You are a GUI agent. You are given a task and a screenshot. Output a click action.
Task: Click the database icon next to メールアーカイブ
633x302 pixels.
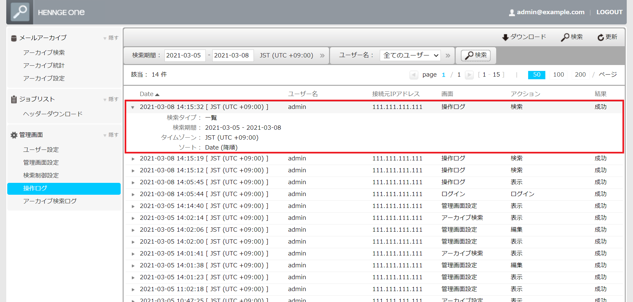pyautogui.click(x=14, y=38)
